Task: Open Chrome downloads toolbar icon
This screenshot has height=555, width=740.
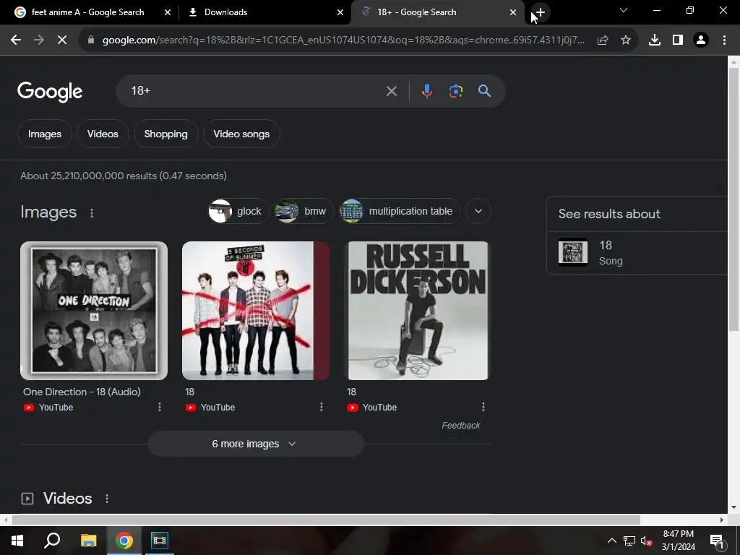Action: (x=655, y=40)
